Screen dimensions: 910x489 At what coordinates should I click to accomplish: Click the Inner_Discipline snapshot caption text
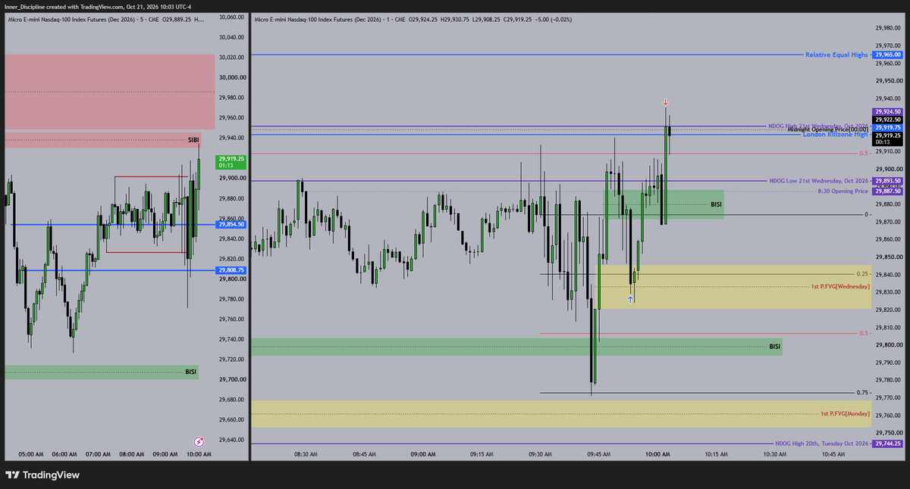pos(99,6)
